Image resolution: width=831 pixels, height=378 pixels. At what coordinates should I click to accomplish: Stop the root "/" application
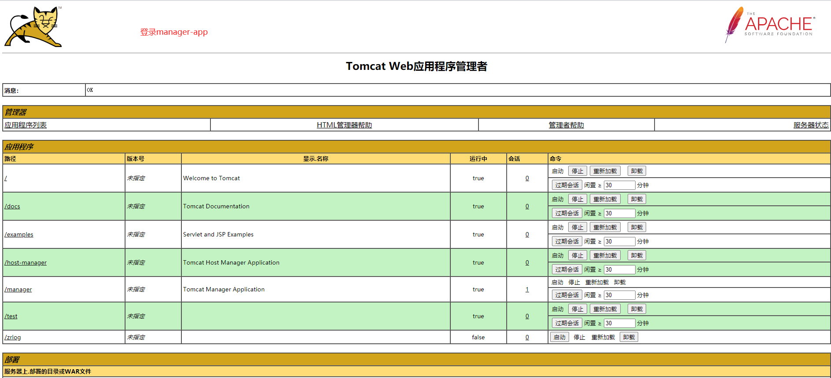(577, 171)
